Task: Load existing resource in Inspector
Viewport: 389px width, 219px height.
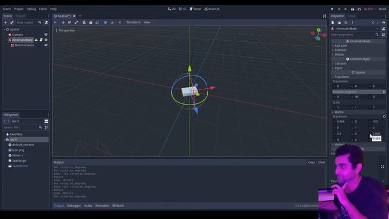Action: tap(339, 23)
